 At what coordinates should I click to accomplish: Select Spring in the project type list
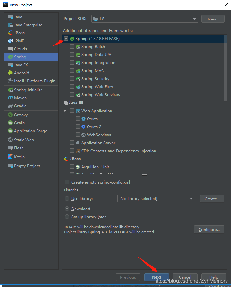[x=31, y=57]
